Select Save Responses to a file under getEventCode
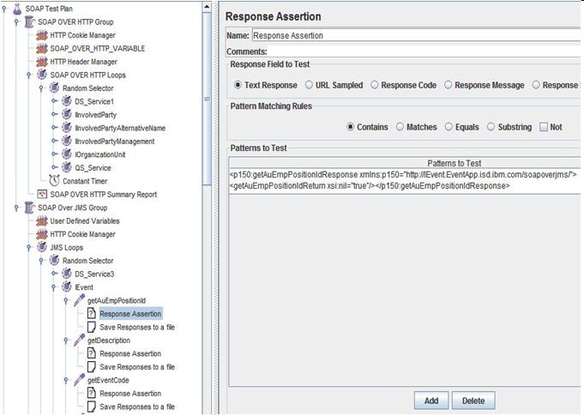584x416 pixels. pyautogui.click(x=137, y=407)
